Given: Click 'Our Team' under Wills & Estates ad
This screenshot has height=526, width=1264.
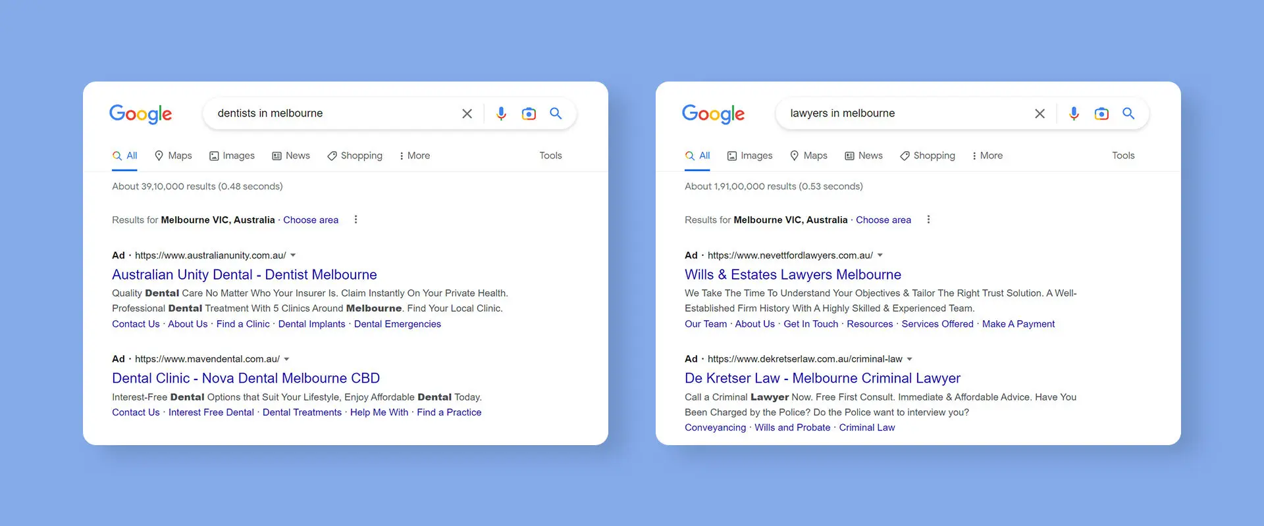Looking at the screenshot, I should 706,324.
